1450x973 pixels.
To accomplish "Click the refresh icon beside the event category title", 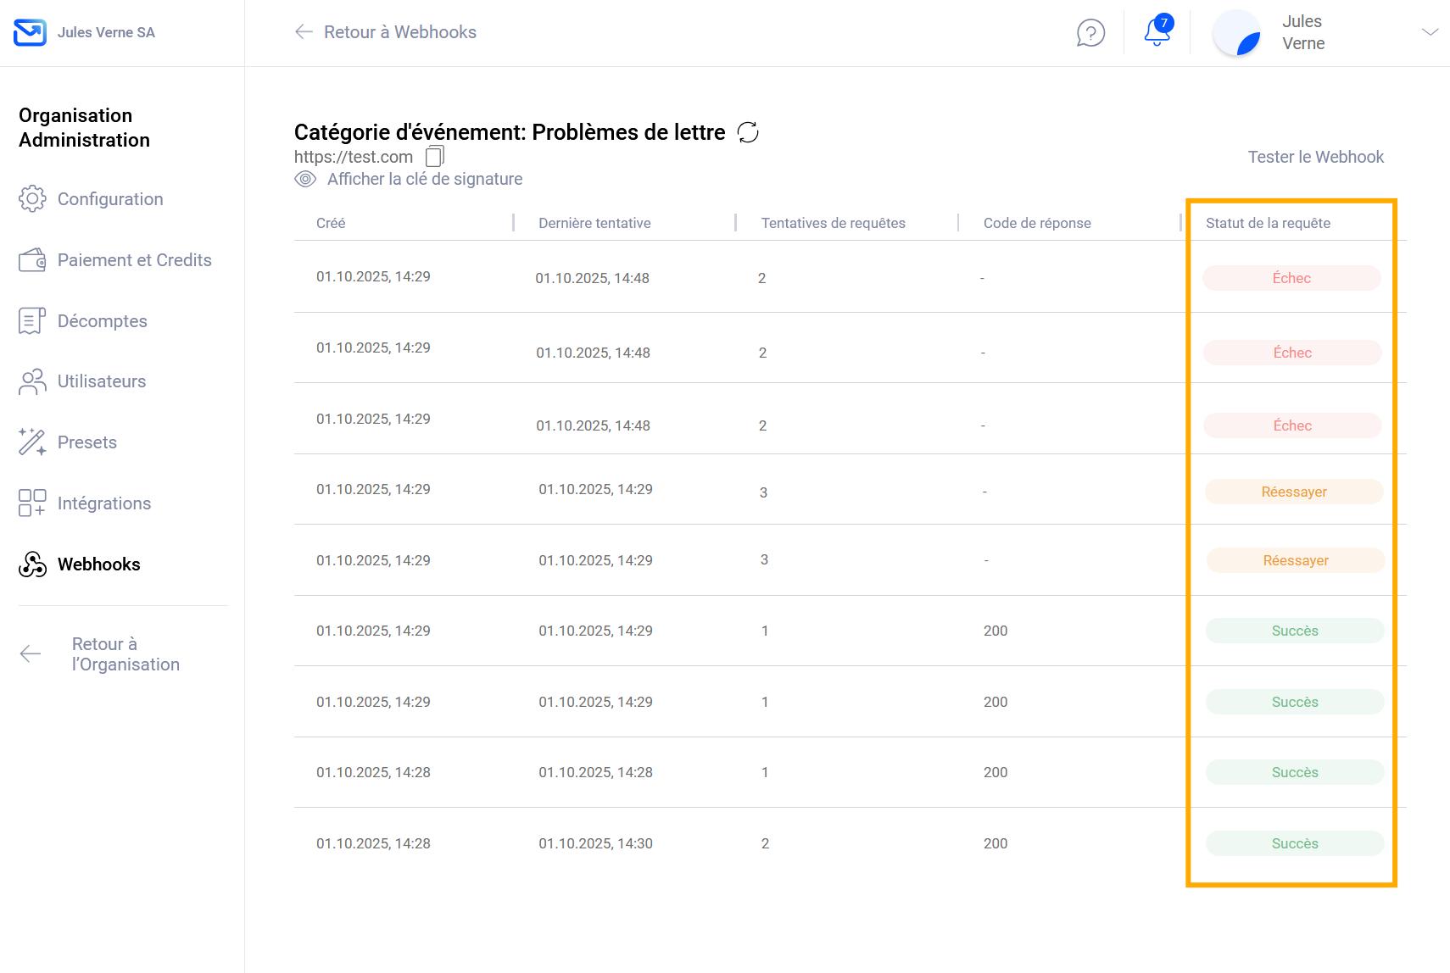I will [x=748, y=132].
